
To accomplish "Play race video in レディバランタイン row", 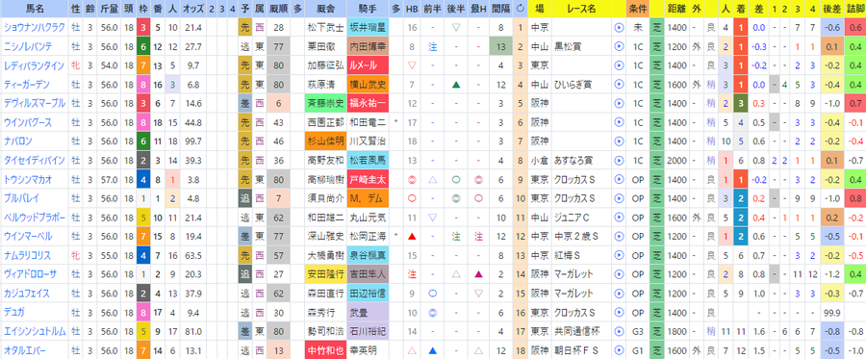I will pyautogui.click(x=619, y=65).
